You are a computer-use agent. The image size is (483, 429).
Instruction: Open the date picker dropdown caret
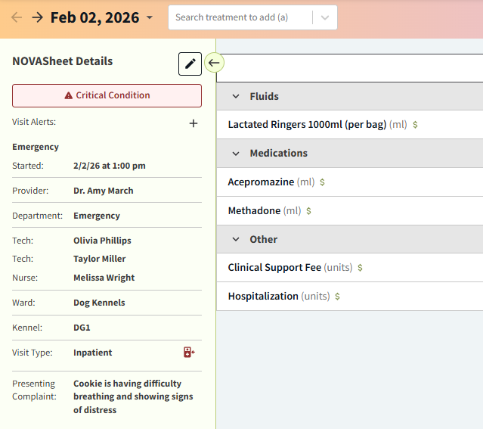(x=150, y=18)
